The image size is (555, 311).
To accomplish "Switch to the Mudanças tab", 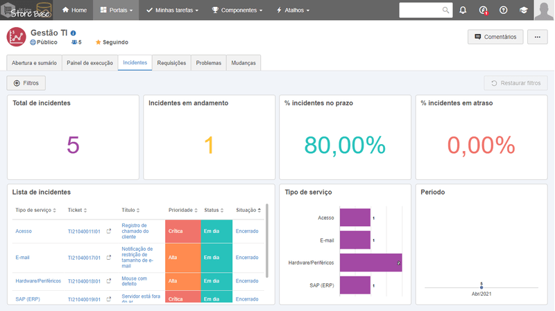I will click(244, 63).
